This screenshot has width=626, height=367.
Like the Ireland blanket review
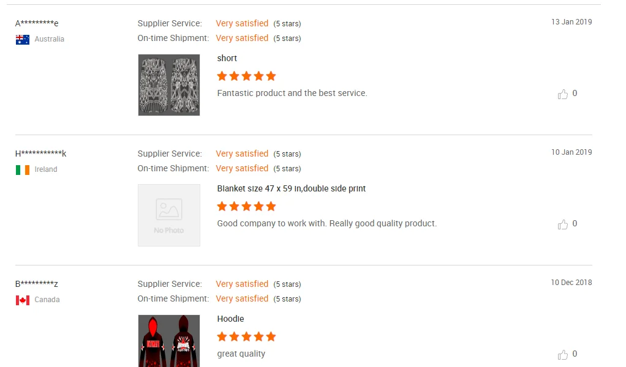click(563, 224)
